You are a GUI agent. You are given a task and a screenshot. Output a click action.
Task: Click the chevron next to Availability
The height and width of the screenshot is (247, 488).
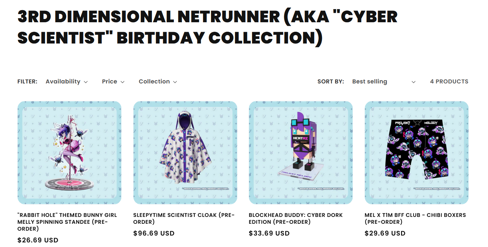(x=86, y=82)
